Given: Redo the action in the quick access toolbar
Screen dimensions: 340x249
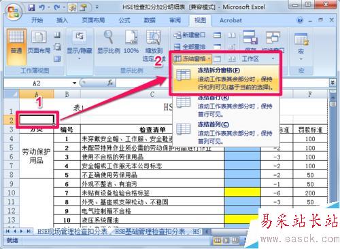Looking at the screenshot, I should [x=57, y=8].
